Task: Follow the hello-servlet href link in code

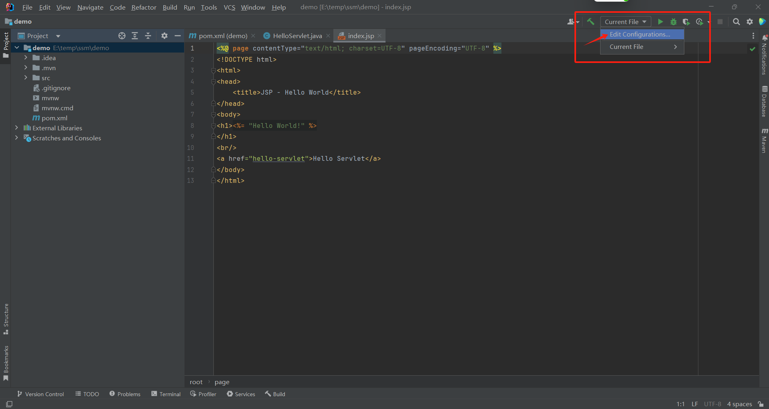Action: pyautogui.click(x=278, y=159)
